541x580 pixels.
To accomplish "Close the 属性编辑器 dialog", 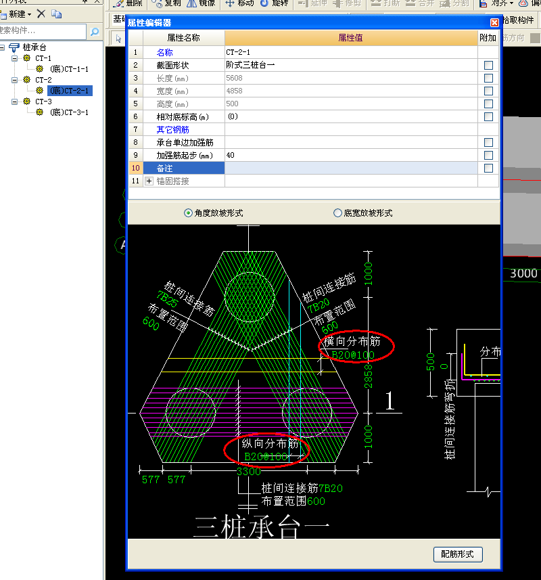I will point(494,23).
